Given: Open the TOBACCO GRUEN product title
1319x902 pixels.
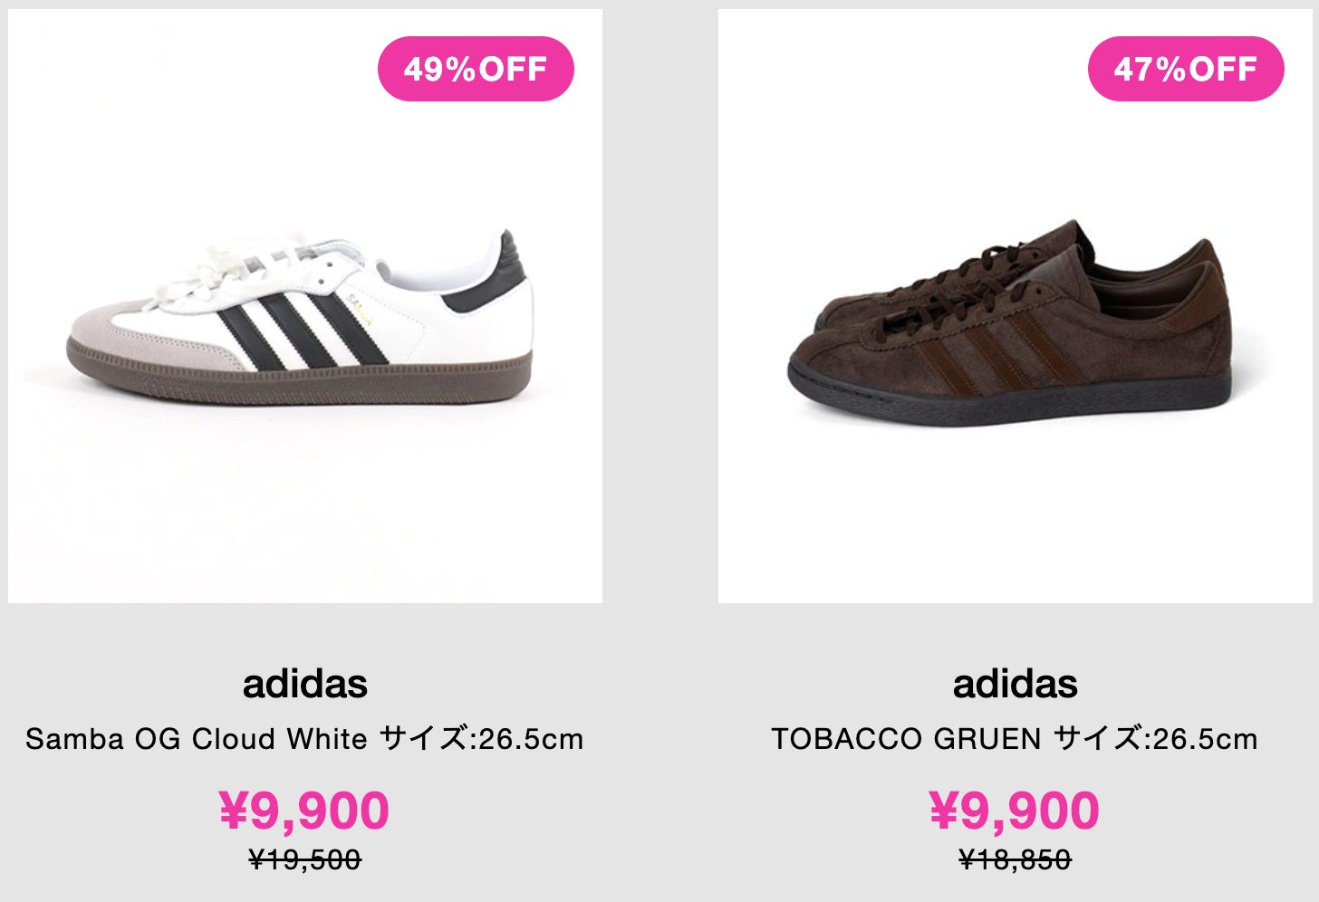Looking at the screenshot, I should [x=906, y=739].
